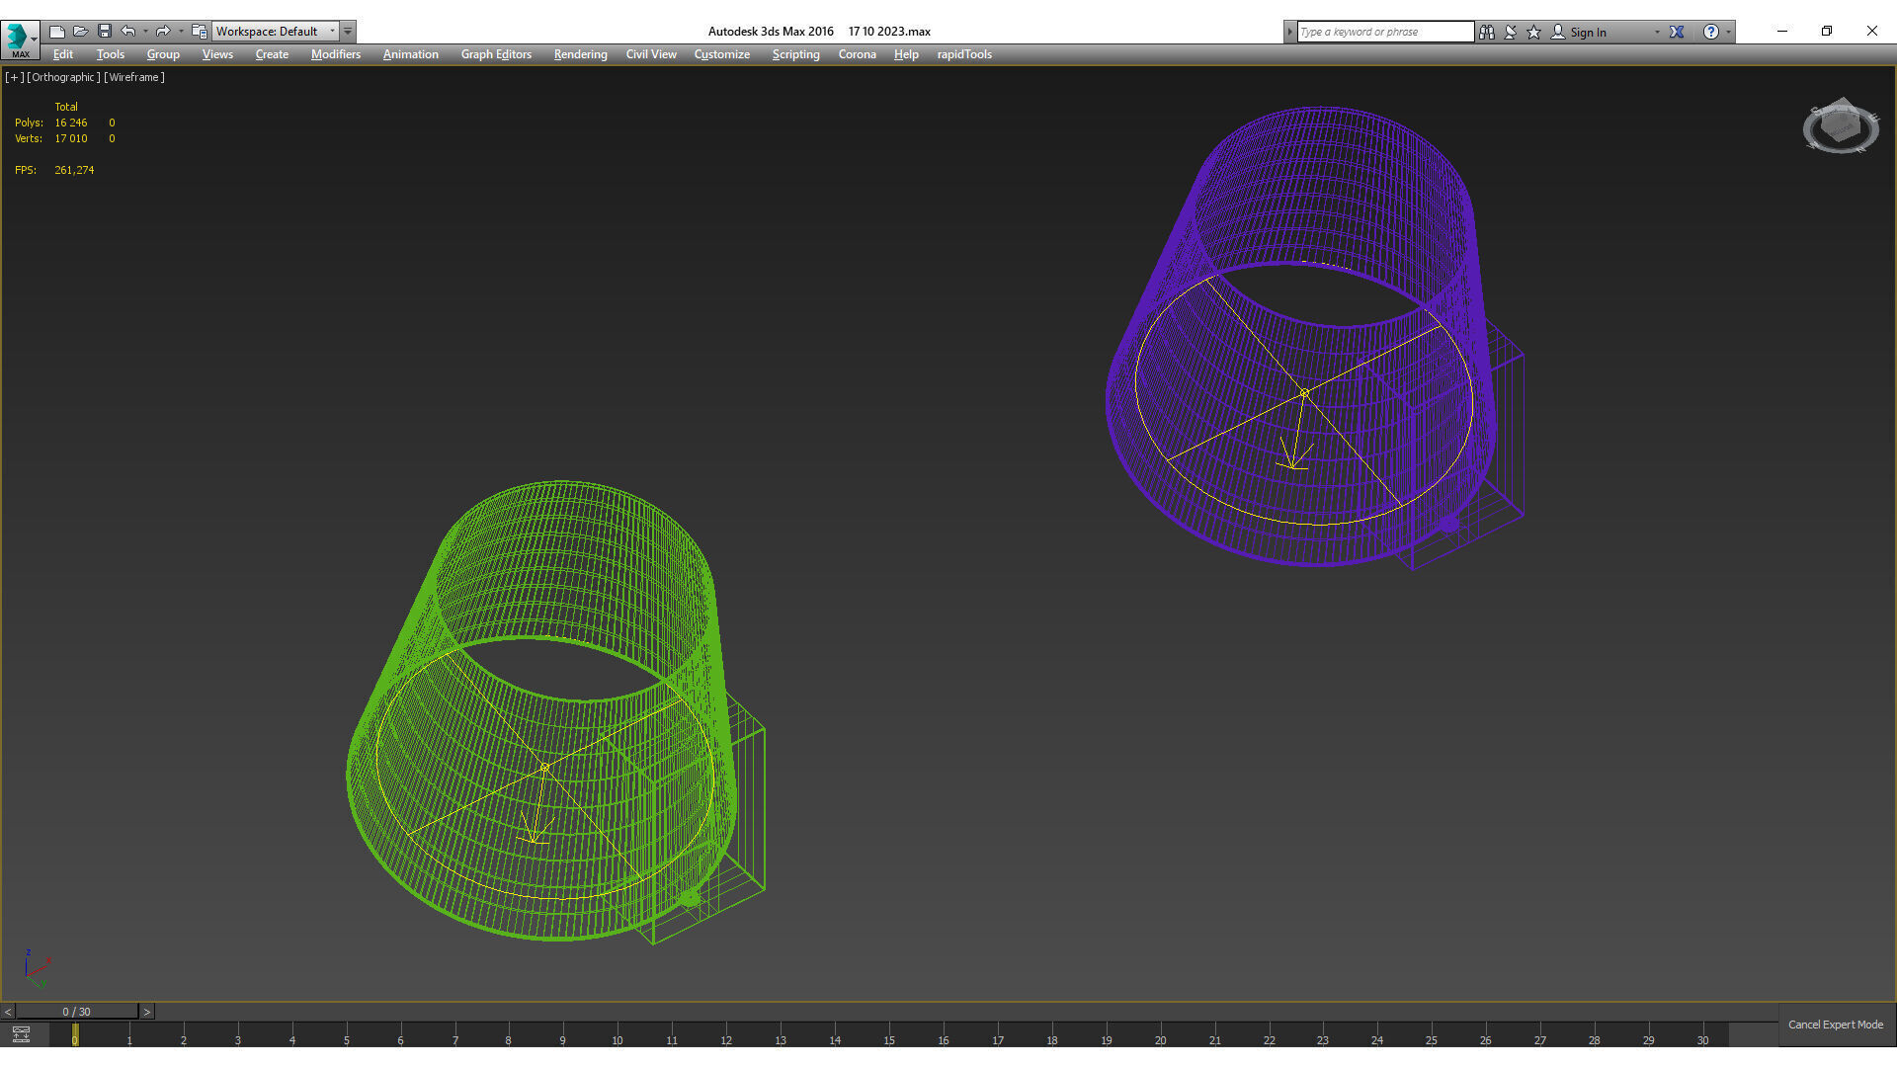
Task: Click the Wireframe shading viewport label
Action: (x=134, y=77)
